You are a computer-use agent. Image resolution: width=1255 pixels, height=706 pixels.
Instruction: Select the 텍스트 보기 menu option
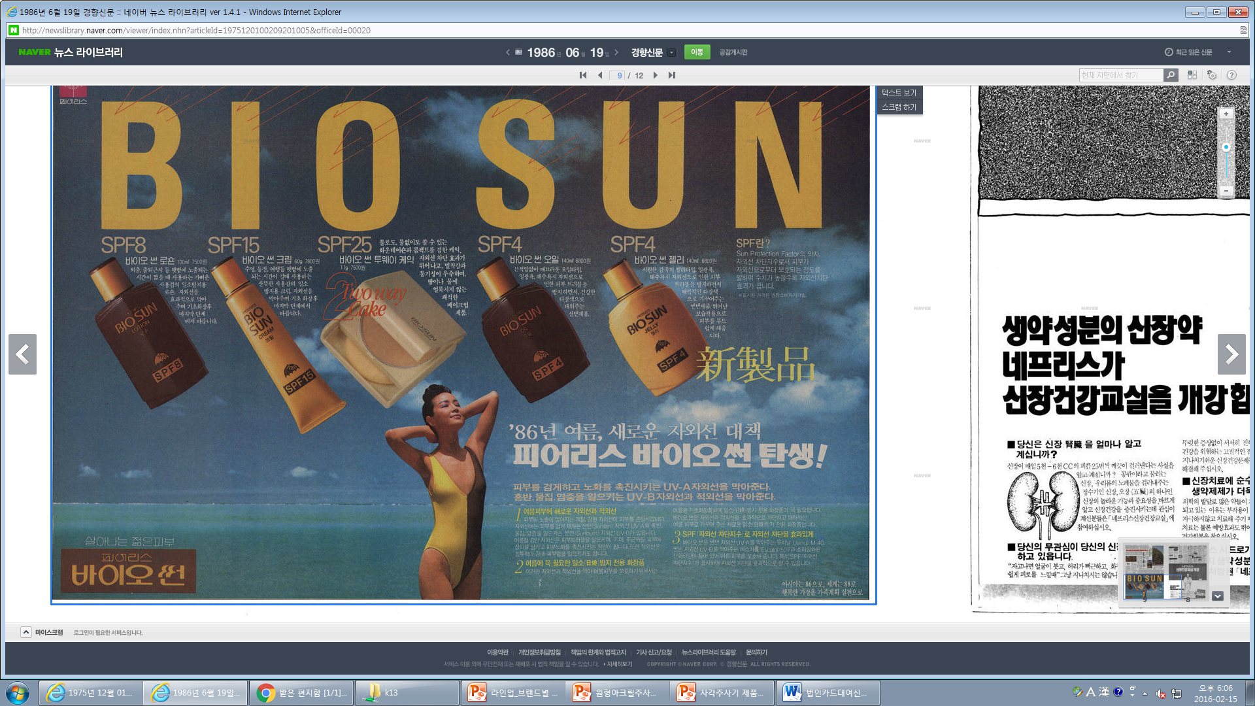899,93
